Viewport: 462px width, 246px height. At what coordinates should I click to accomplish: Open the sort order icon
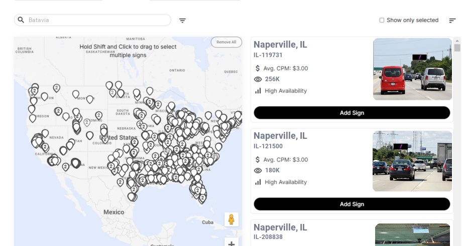coord(452,21)
